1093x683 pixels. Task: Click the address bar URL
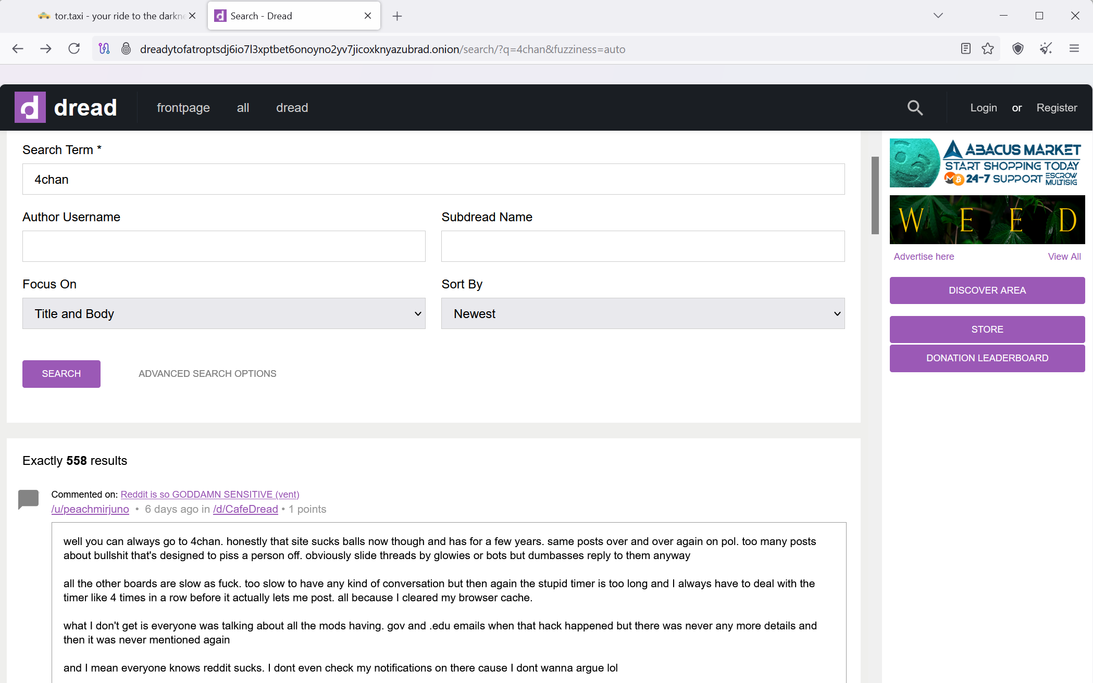(x=382, y=49)
